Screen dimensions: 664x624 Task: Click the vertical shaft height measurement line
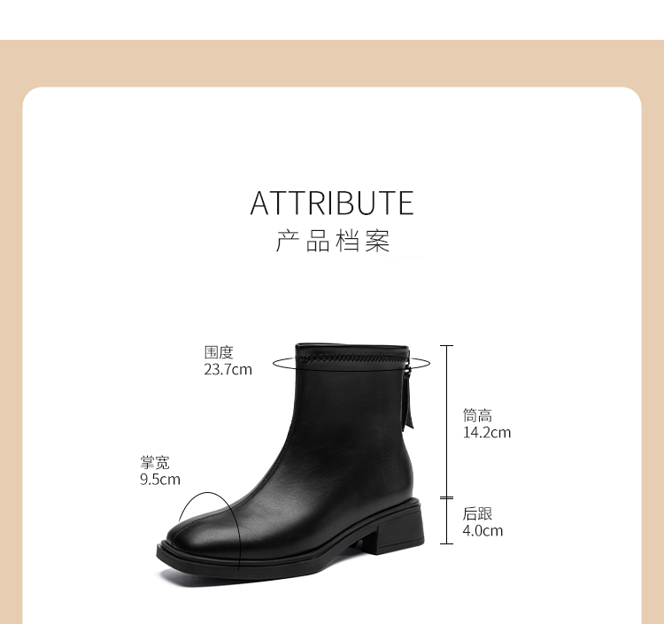446,421
